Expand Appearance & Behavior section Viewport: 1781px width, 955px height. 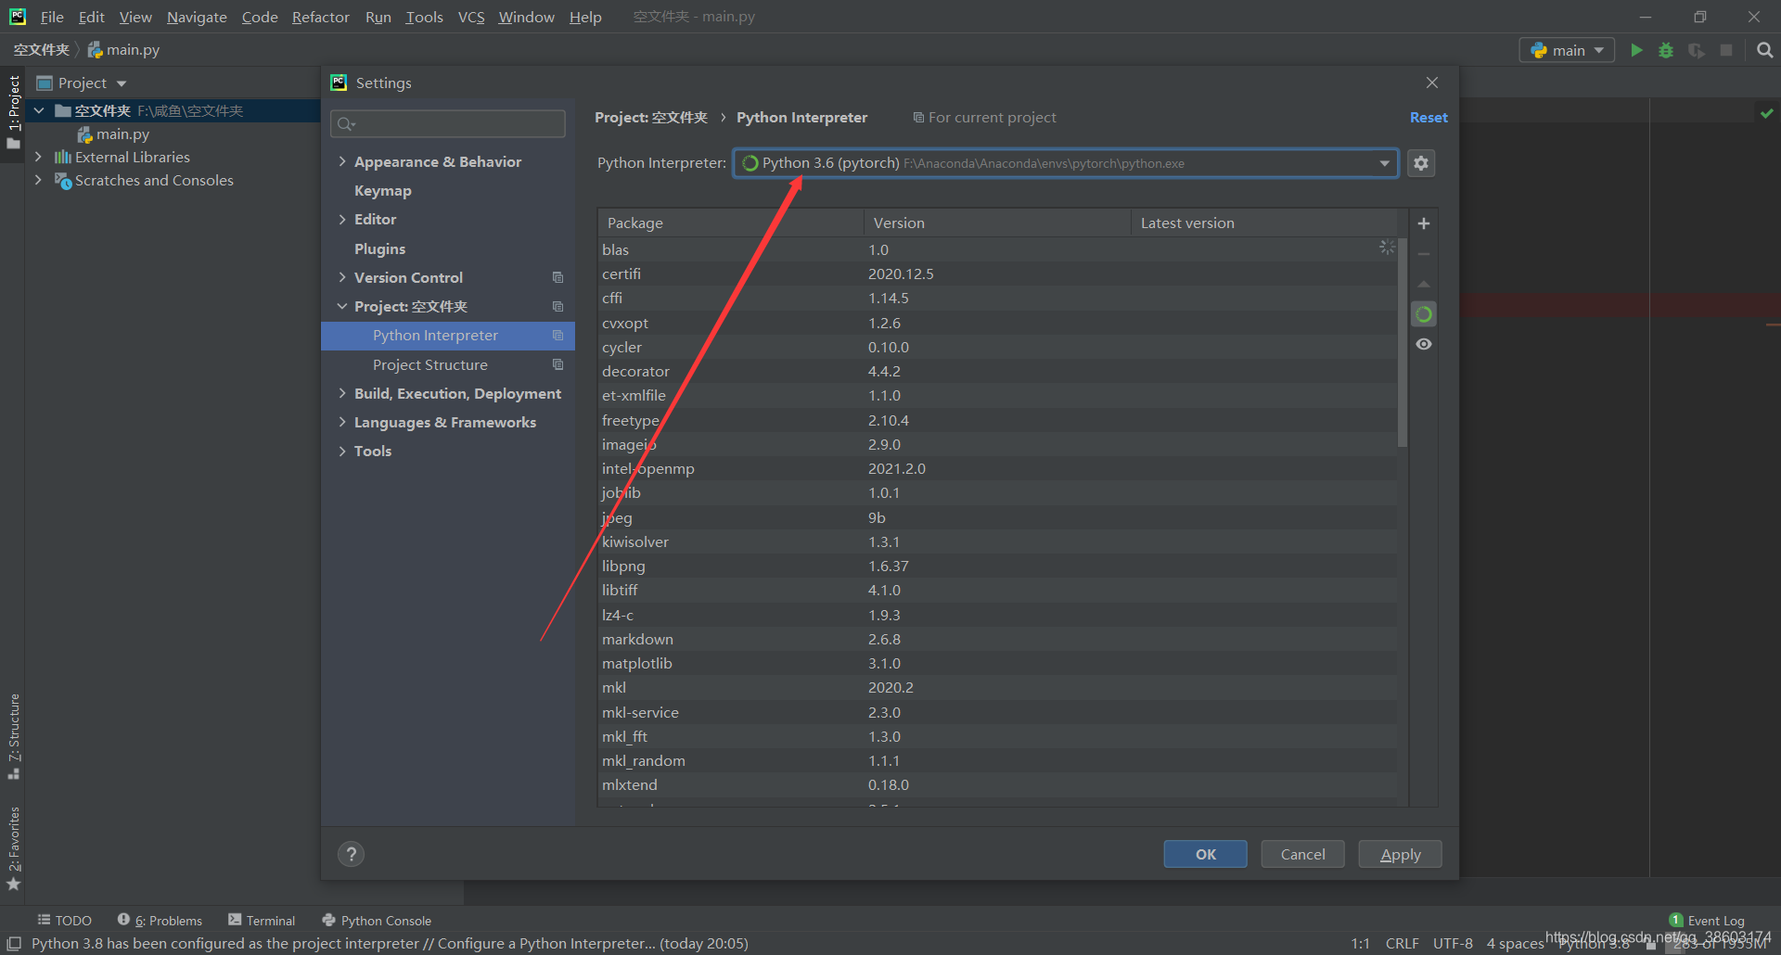tap(342, 161)
